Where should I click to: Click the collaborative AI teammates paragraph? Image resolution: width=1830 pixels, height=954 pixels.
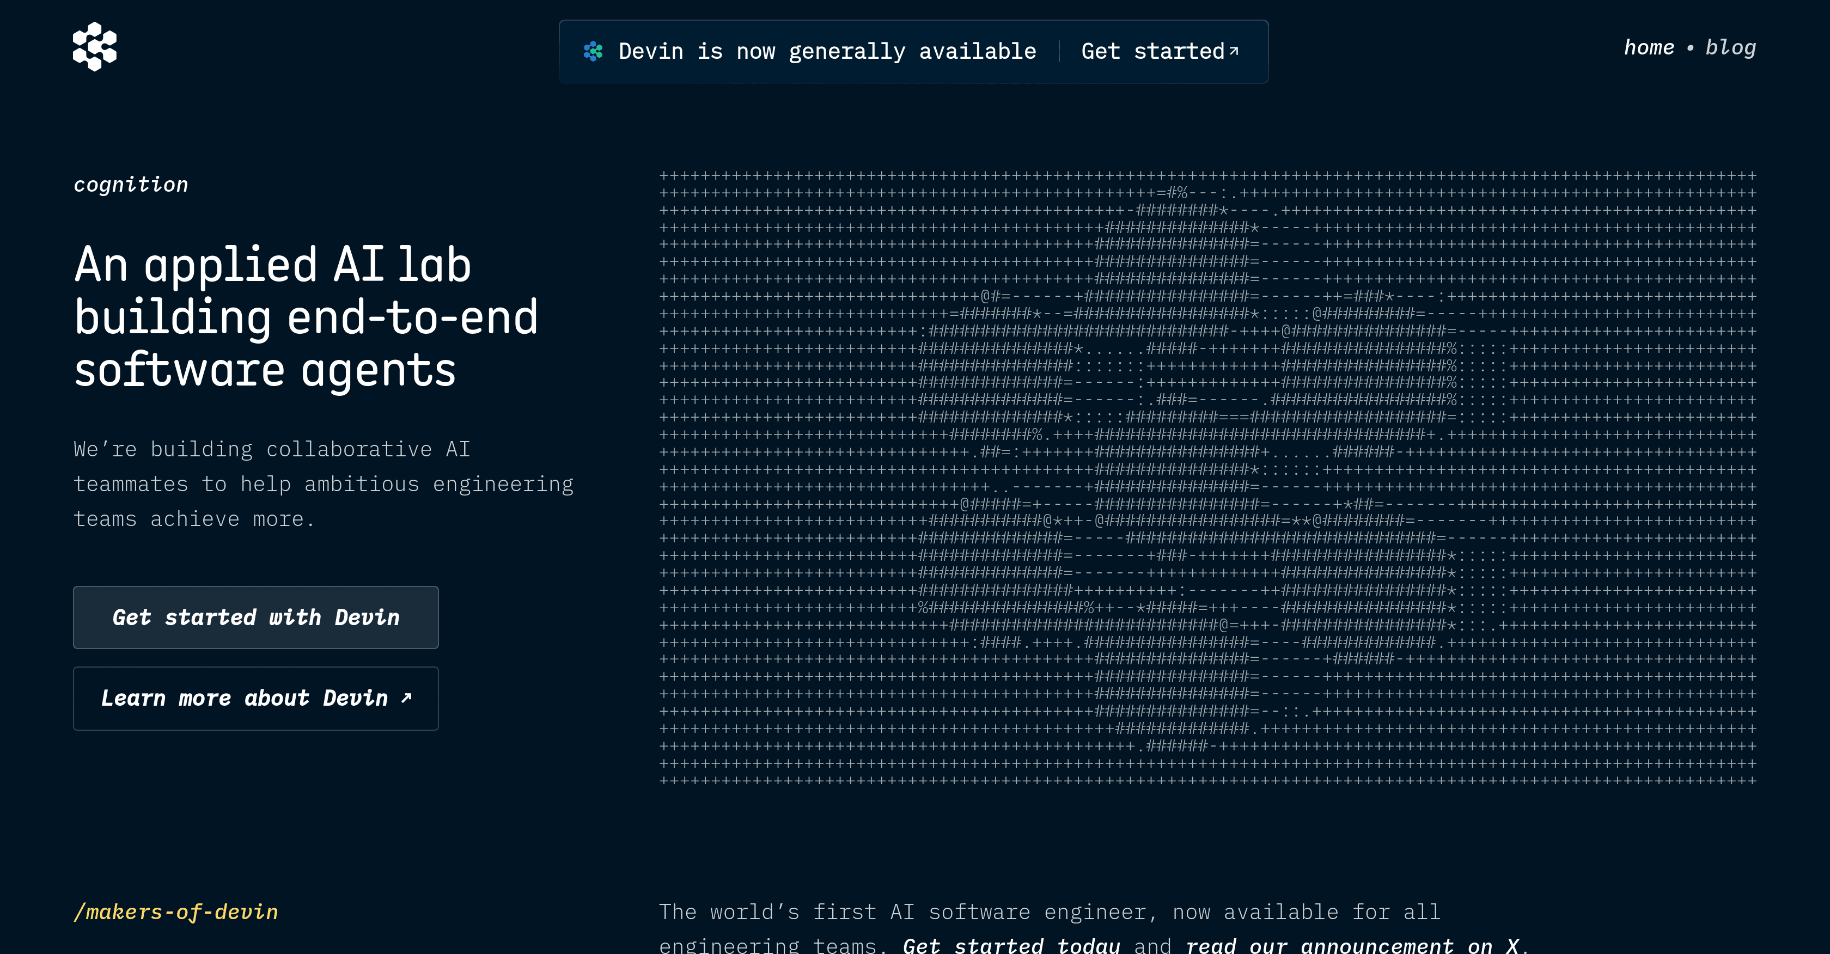[x=323, y=484]
